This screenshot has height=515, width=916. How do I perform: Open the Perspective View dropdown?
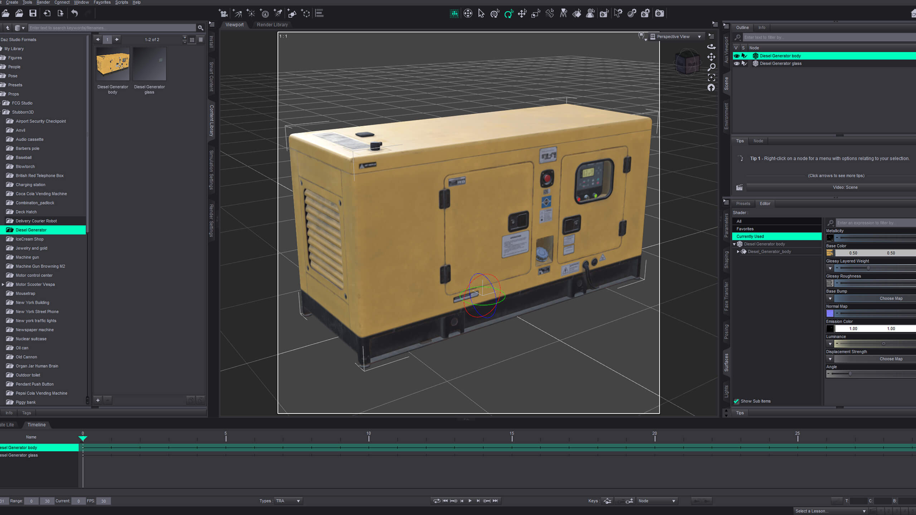point(676,36)
